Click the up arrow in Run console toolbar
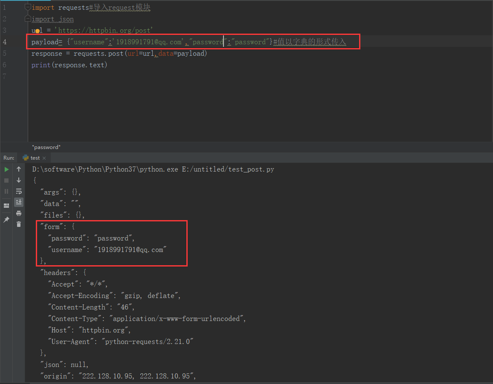The image size is (493, 384). point(19,169)
